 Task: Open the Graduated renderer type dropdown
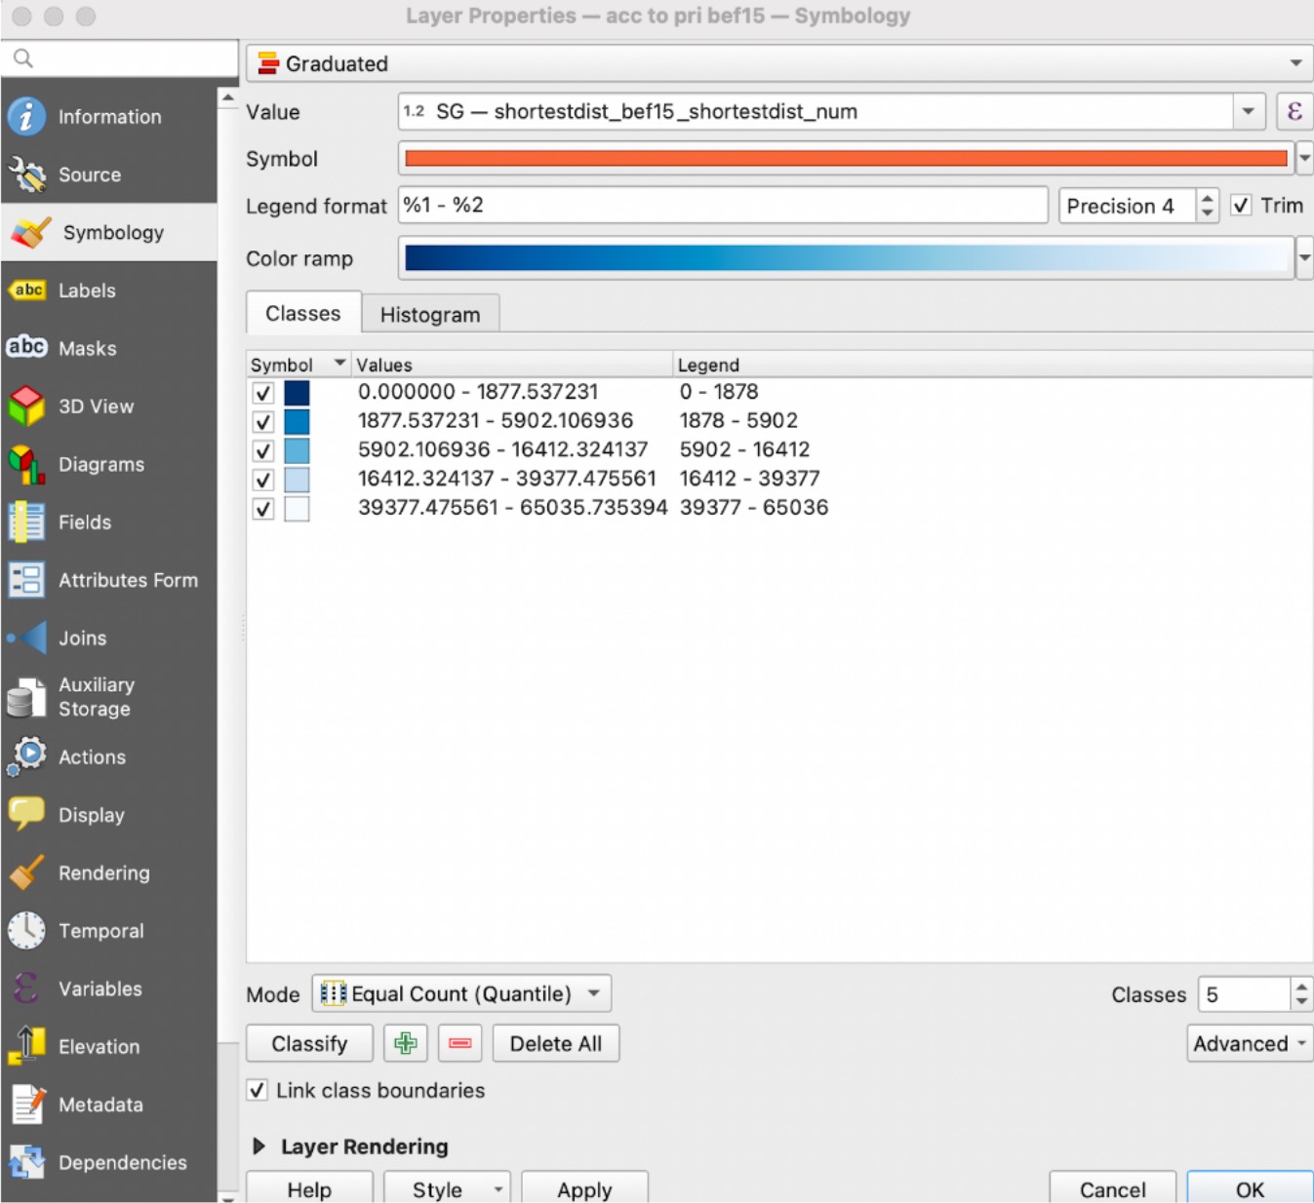point(778,63)
